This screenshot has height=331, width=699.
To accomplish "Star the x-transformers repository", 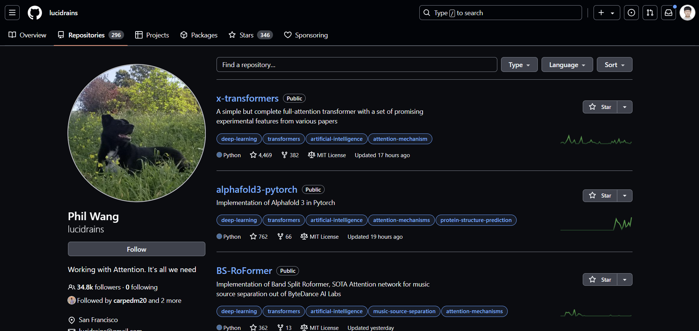I will pyautogui.click(x=600, y=107).
